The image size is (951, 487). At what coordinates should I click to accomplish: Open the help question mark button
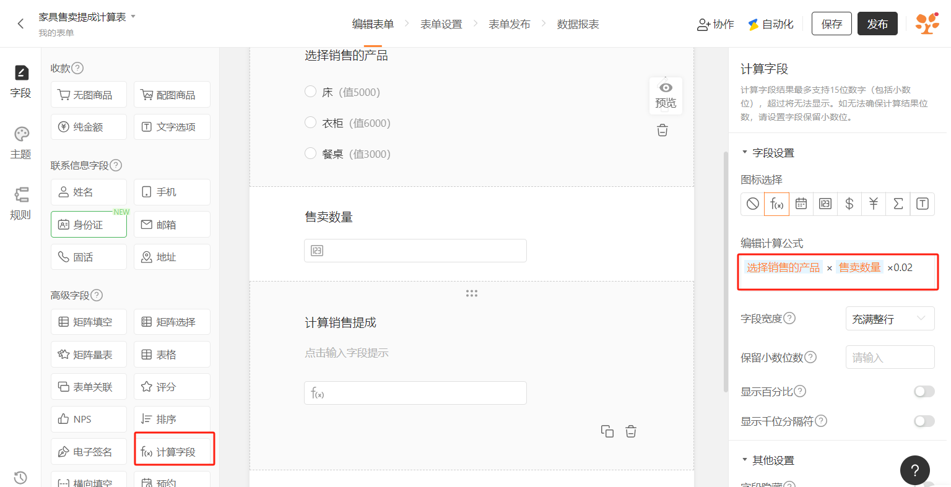coord(915,470)
